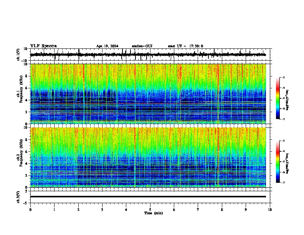Click the ch.2 color bar log(PSD) label
The width and height of the screenshot is (304, 235).
tap(287, 163)
